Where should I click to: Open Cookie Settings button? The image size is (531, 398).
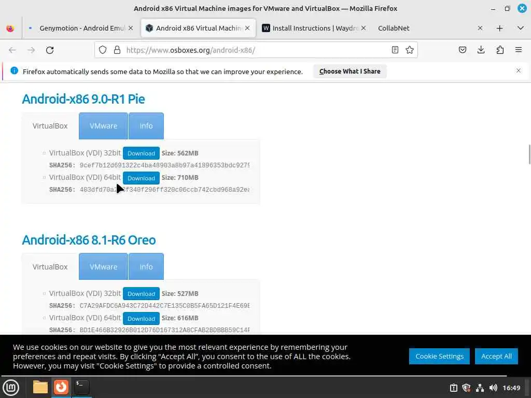[439, 356]
